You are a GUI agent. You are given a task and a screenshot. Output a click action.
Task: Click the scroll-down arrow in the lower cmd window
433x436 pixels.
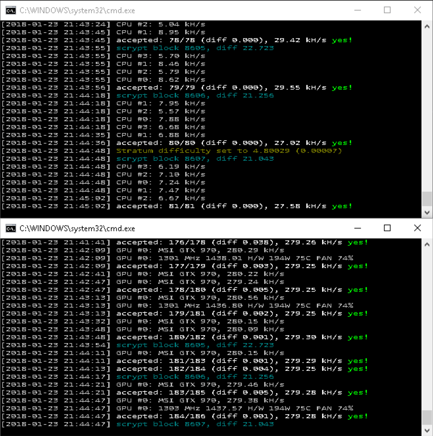point(427,430)
